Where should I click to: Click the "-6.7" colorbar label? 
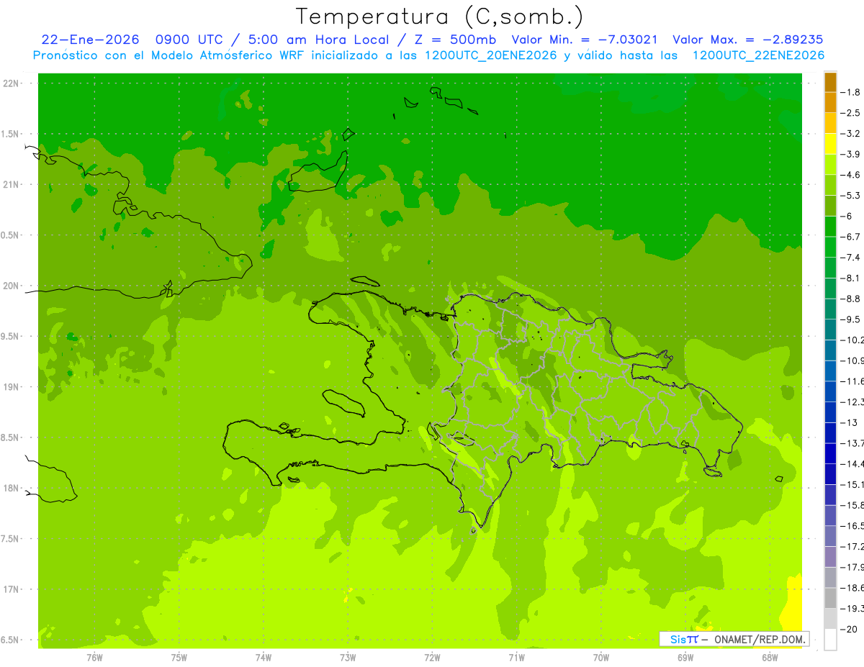pos(850,237)
